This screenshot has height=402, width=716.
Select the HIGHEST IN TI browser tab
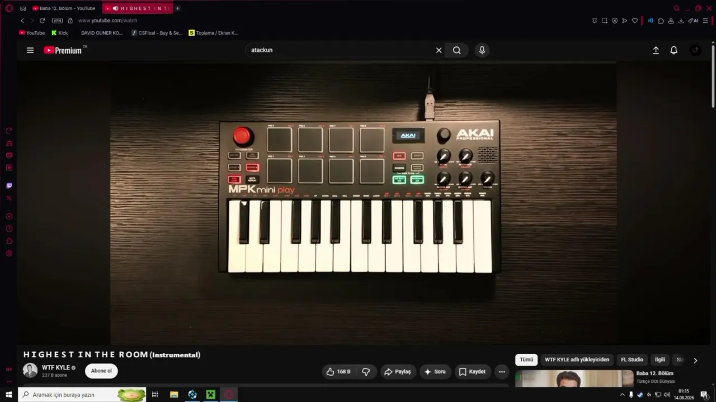pyautogui.click(x=138, y=8)
